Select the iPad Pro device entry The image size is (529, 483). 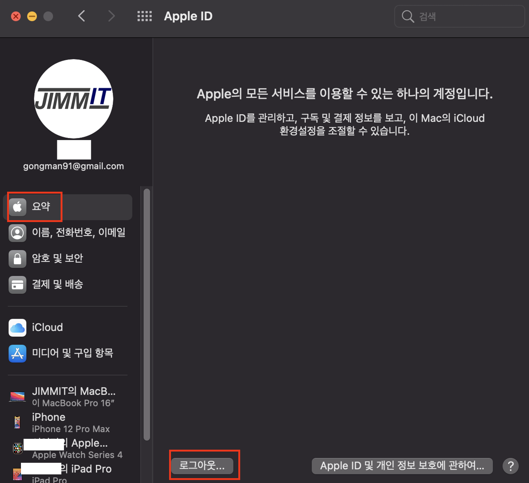[x=68, y=473]
